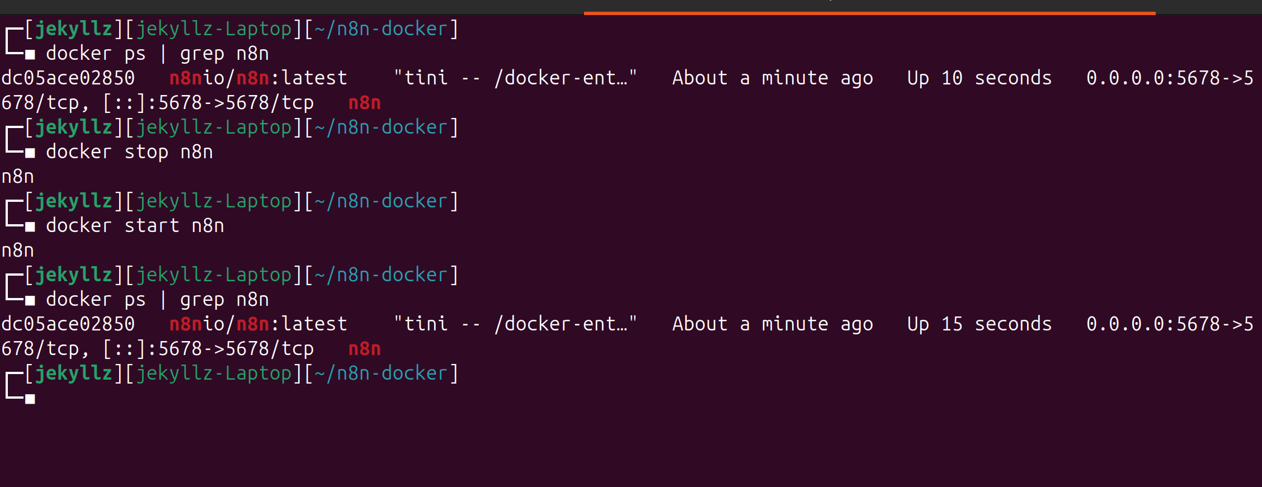Click the bold jekyllz username in the top prompt
The height and width of the screenshot is (487, 1262).
tap(74, 29)
